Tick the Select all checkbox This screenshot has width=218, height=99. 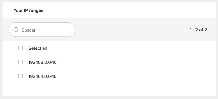tap(20, 48)
